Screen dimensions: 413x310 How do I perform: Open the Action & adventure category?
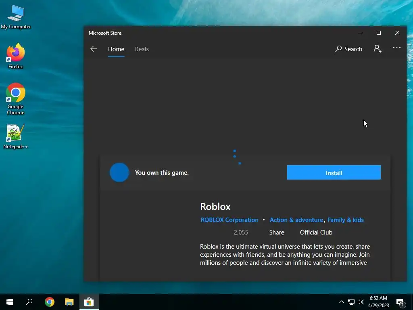296,220
